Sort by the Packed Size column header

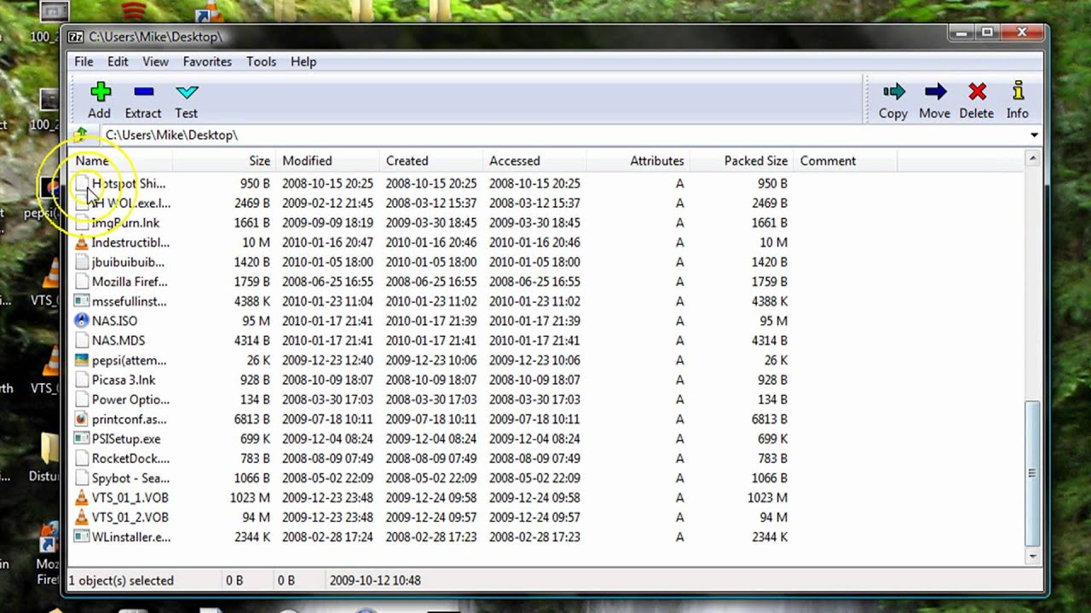tap(741, 161)
